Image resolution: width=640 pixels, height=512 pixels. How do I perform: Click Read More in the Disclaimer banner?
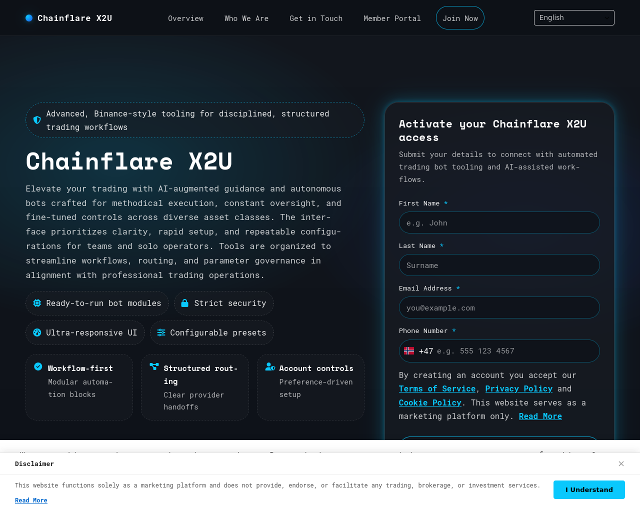[31, 500]
